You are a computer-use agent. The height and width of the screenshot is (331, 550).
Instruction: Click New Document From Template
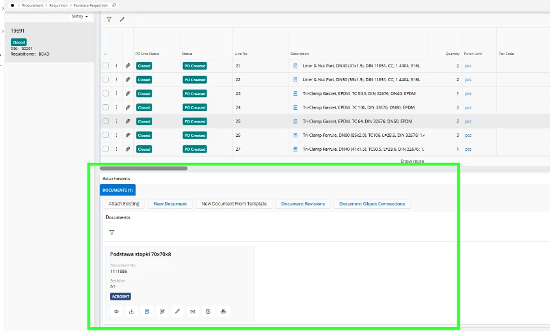pyautogui.click(x=234, y=204)
